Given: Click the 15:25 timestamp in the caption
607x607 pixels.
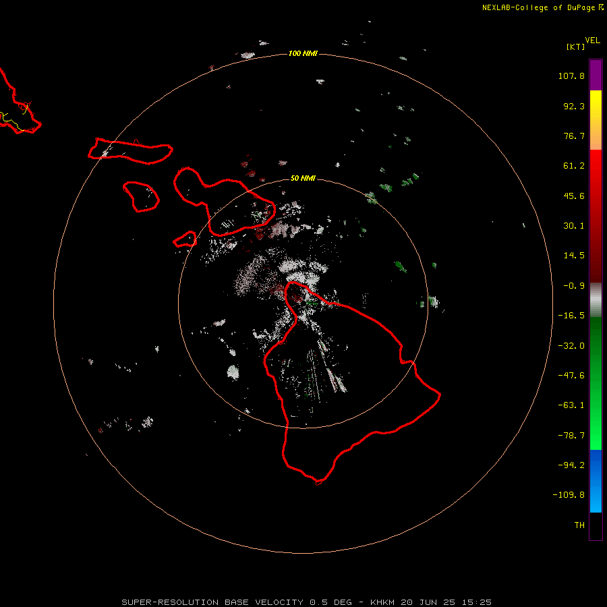Looking at the screenshot, I should 477,602.
